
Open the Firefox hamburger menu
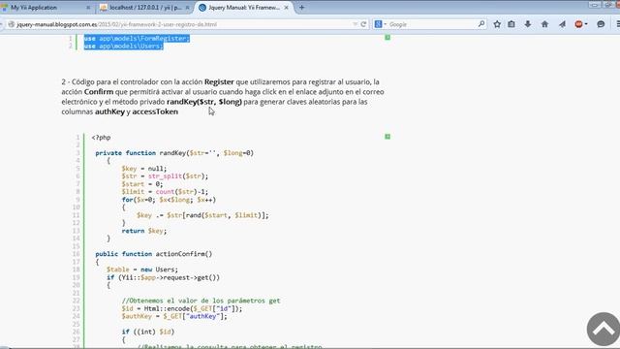tap(618, 24)
